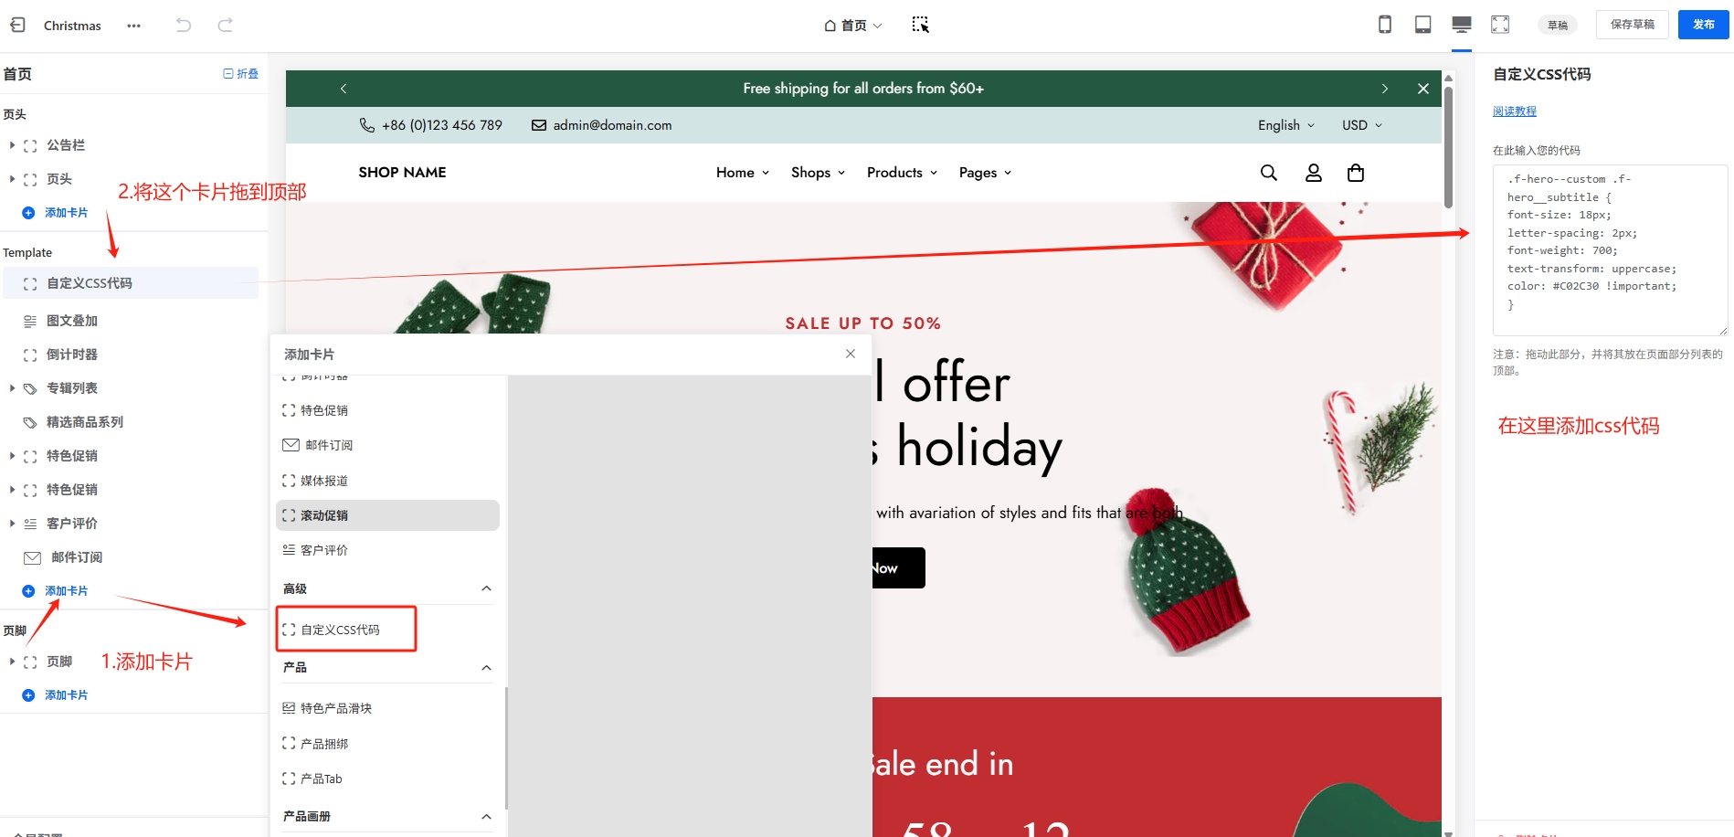Screen dimensions: 1734x837
Task: Open the three-dots more menu
Action: [x=134, y=26]
